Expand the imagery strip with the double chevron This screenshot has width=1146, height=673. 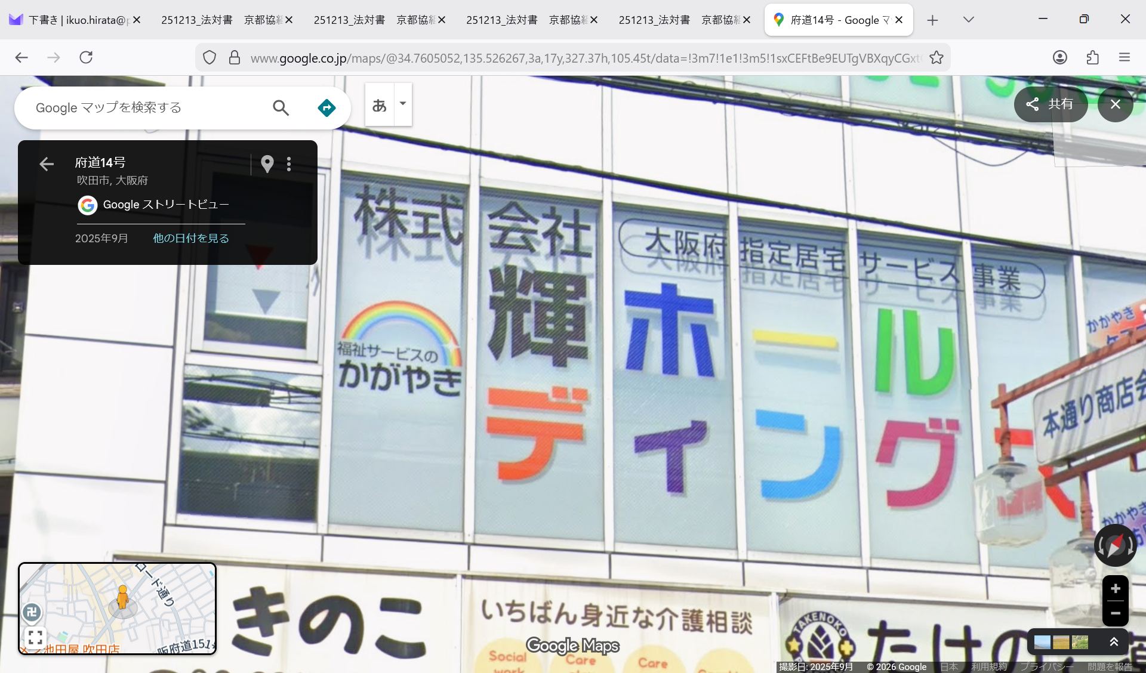1113,642
